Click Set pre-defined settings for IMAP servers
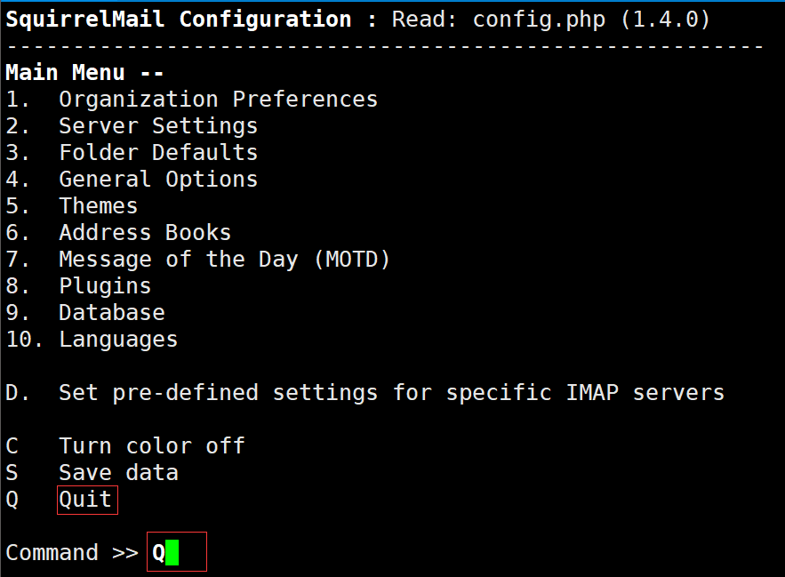Viewport: 785px width, 577px height. click(391, 393)
